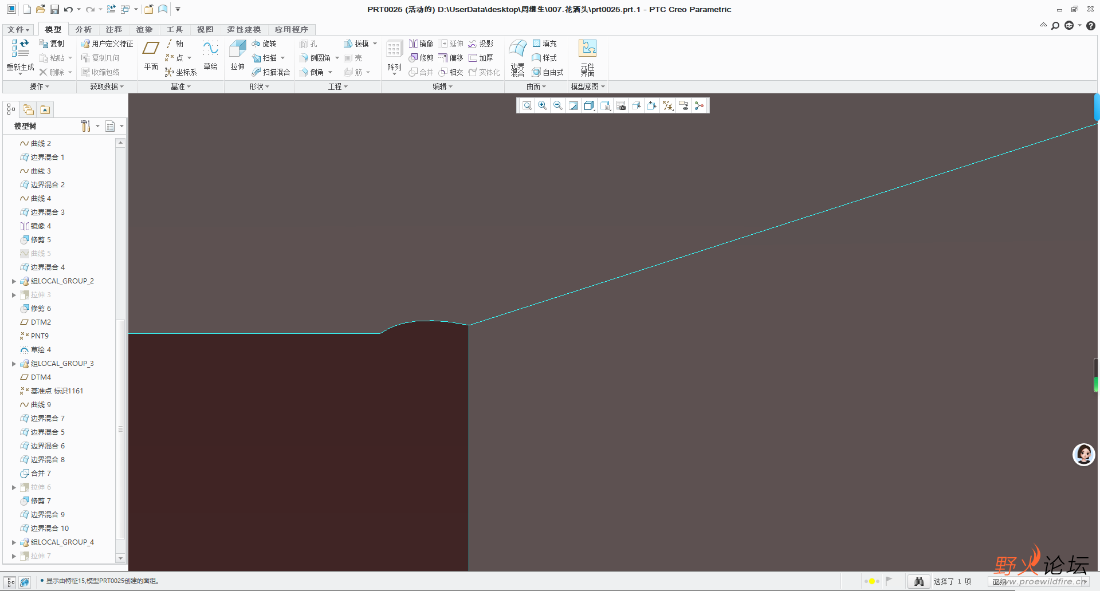Switch to the 工具 tools tab
Viewport: 1100px width, 591px height.
pos(175,29)
